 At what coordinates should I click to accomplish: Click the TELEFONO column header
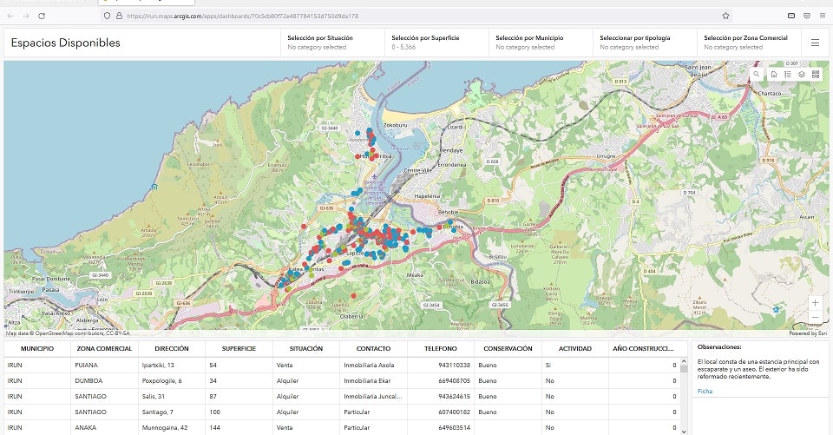(441, 349)
